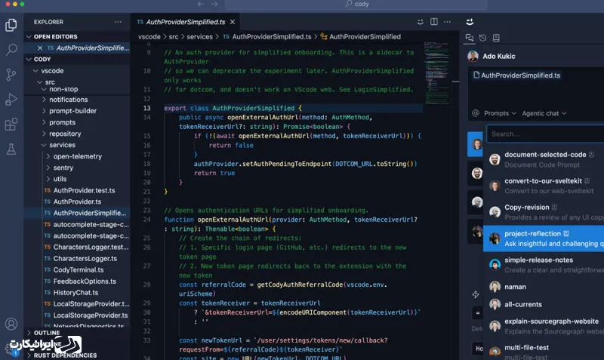Open editor more actions ellipsis menu
Image resolution: width=604 pixels, height=360 pixels.
tap(447, 22)
